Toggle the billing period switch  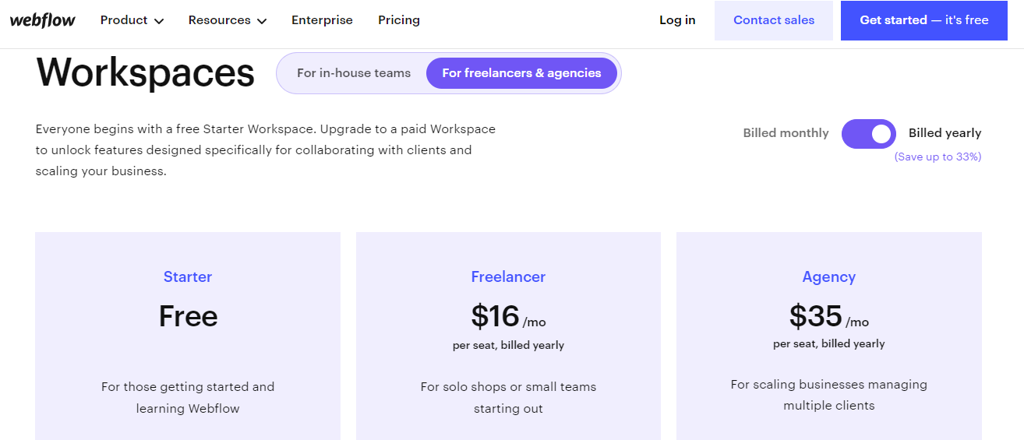pyautogui.click(x=869, y=133)
